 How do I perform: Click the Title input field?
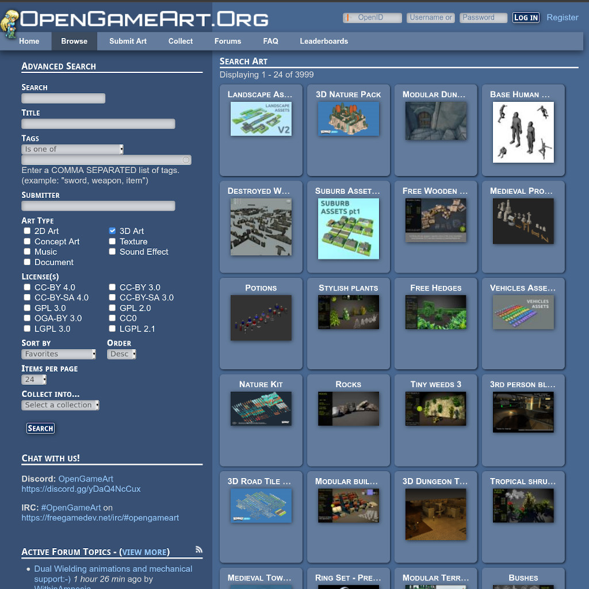tap(98, 124)
